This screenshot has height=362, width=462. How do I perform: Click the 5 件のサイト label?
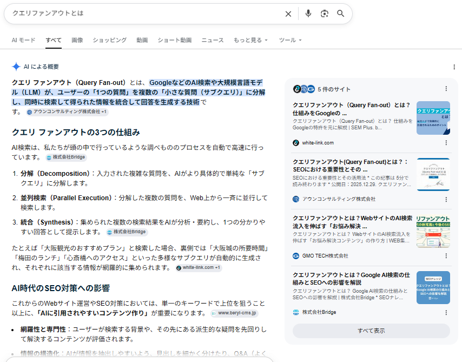point(334,89)
